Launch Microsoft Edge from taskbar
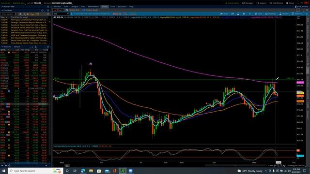The width and height of the screenshot is (310, 174). [83, 171]
